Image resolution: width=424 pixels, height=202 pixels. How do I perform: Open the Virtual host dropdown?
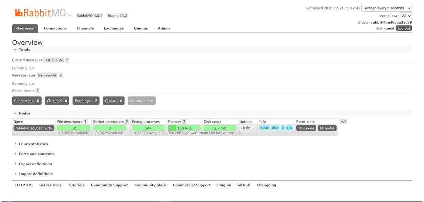pyautogui.click(x=406, y=16)
